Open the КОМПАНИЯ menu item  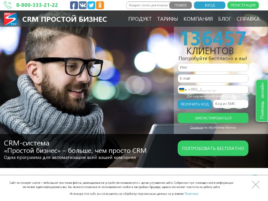coord(198,19)
